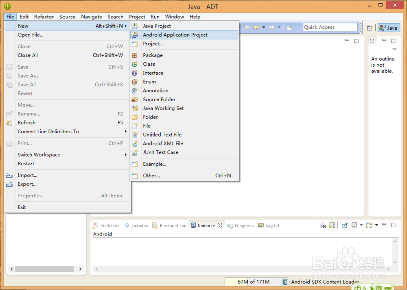The width and height of the screenshot is (407, 290).
Task: Click the Annotation icon in submenu
Action: (x=135, y=90)
